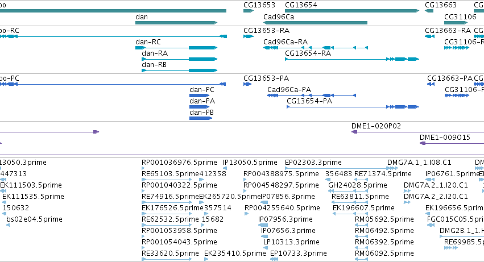This screenshot has height=262, width=484.
Task: Open EST IP07656.3prime
Action: (x=288, y=231)
